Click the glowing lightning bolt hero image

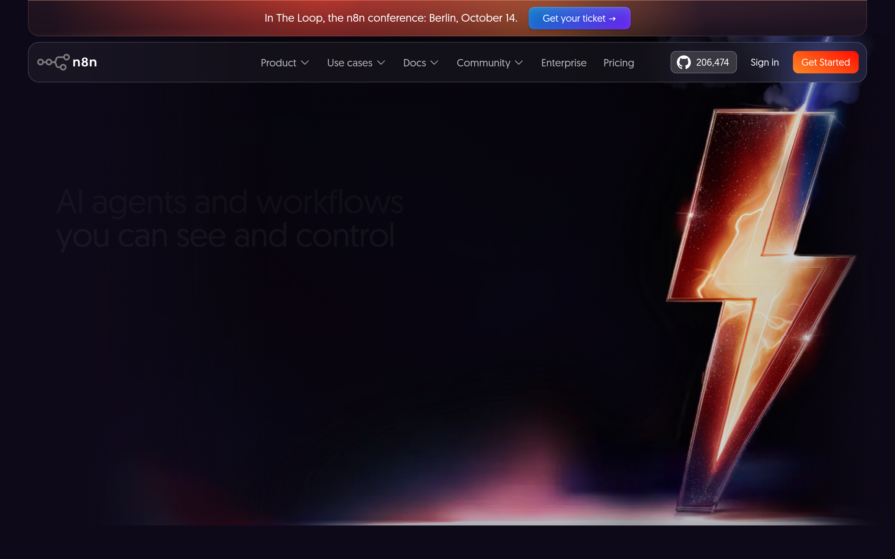pyautogui.click(x=760, y=311)
